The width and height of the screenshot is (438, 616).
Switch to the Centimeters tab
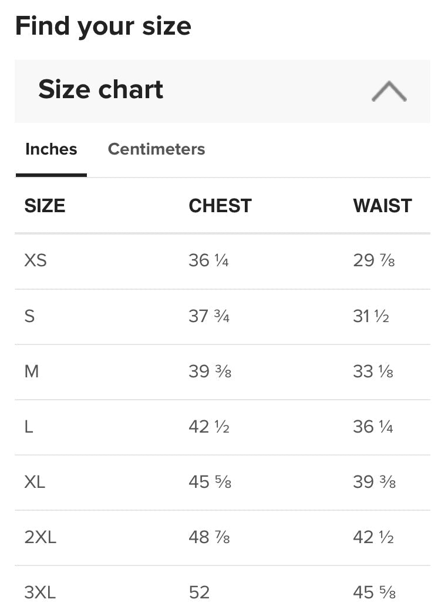[156, 149]
